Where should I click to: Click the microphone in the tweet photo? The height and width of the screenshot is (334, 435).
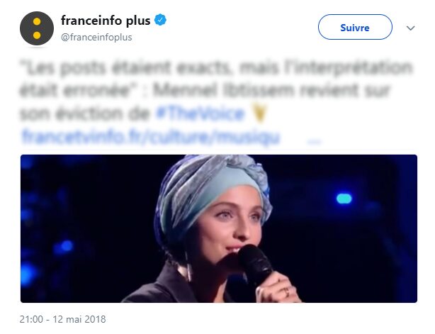tap(254, 265)
